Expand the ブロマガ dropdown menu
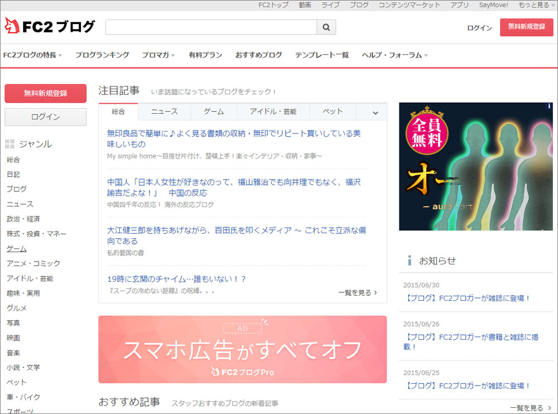This screenshot has height=414, width=558. (x=158, y=55)
